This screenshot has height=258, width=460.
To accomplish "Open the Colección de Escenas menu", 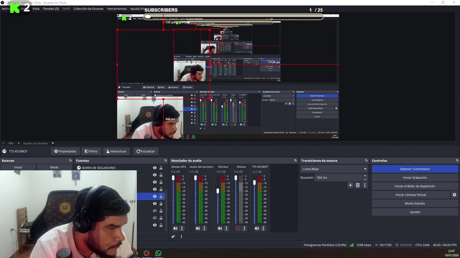I will [88, 9].
